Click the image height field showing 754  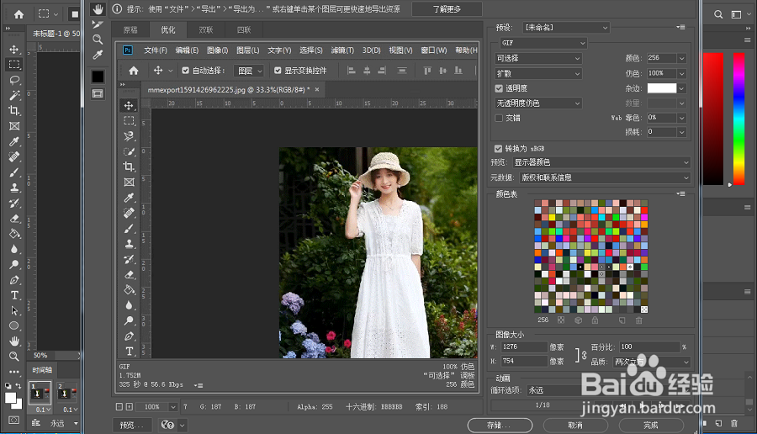coord(523,361)
